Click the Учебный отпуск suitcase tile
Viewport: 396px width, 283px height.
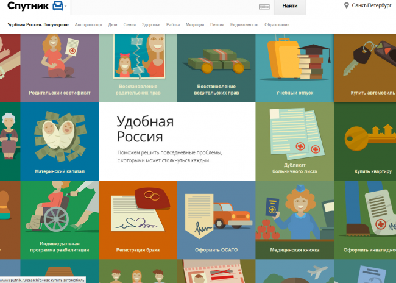tap(294, 68)
